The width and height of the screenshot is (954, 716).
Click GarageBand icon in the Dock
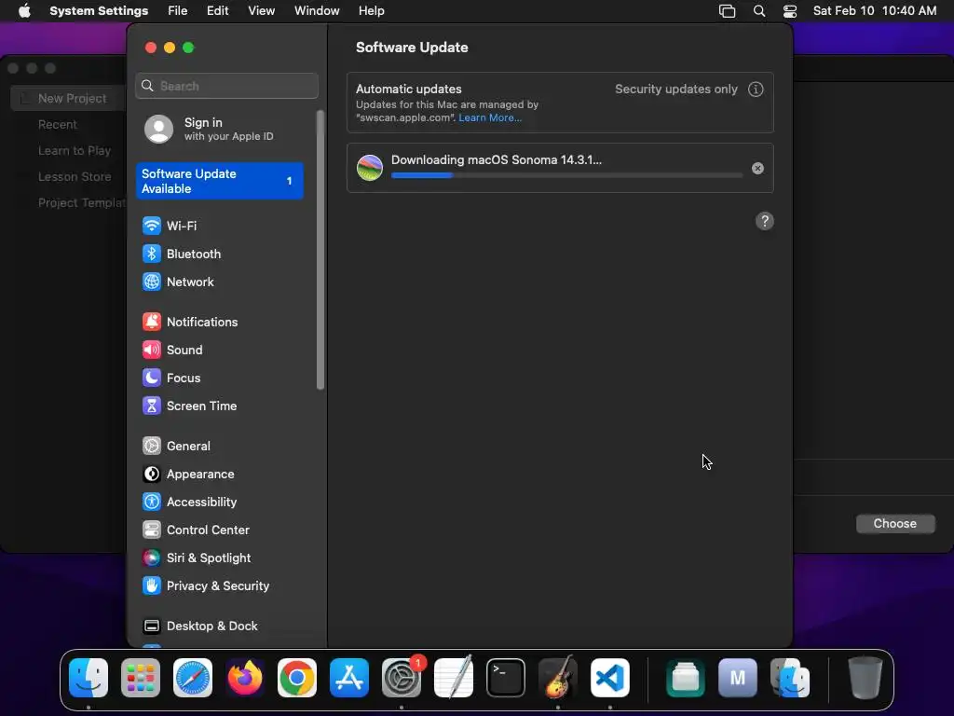click(558, 678)
